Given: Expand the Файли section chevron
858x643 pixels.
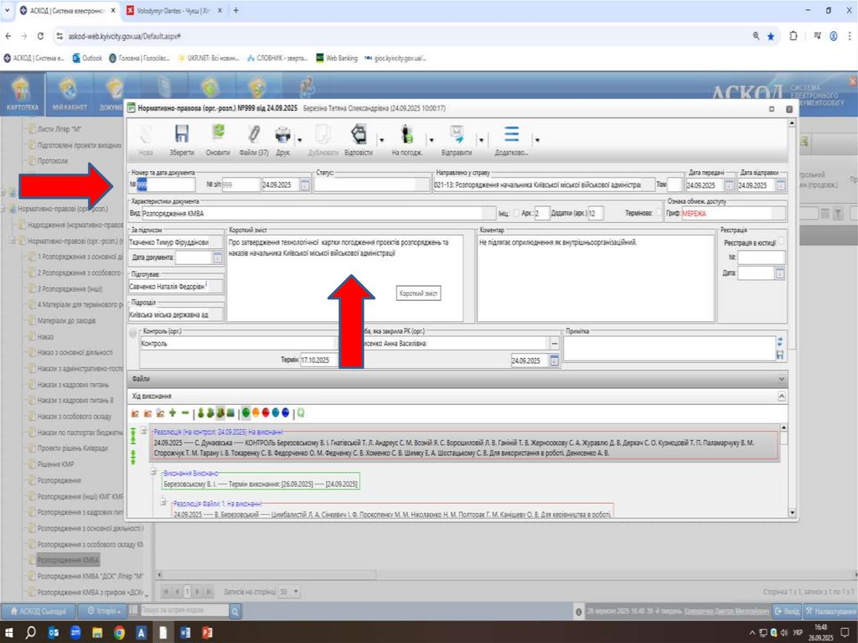Looking at the screenshot, I should pos(782,379).
